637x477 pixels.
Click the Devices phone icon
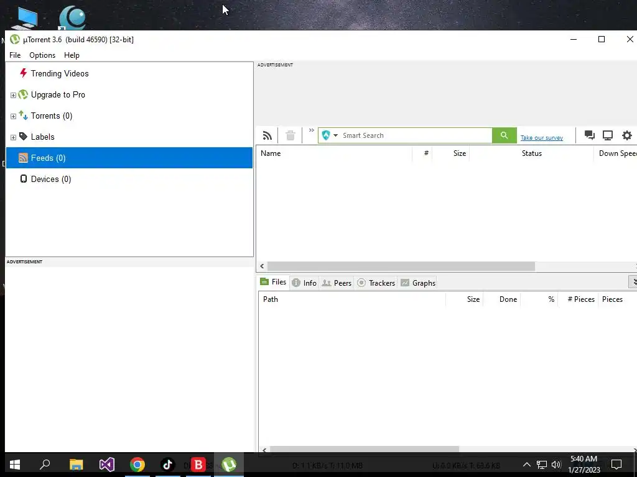click(x=24, y=179)
